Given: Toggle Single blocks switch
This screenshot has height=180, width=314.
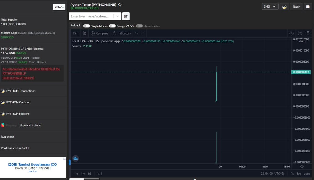Looking at the screenshot, I should pos(87,26).
